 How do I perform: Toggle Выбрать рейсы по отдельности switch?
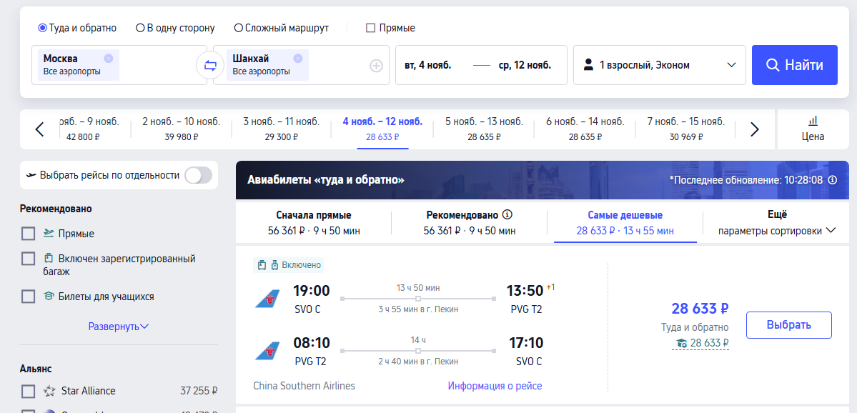(x=199, y=175)
